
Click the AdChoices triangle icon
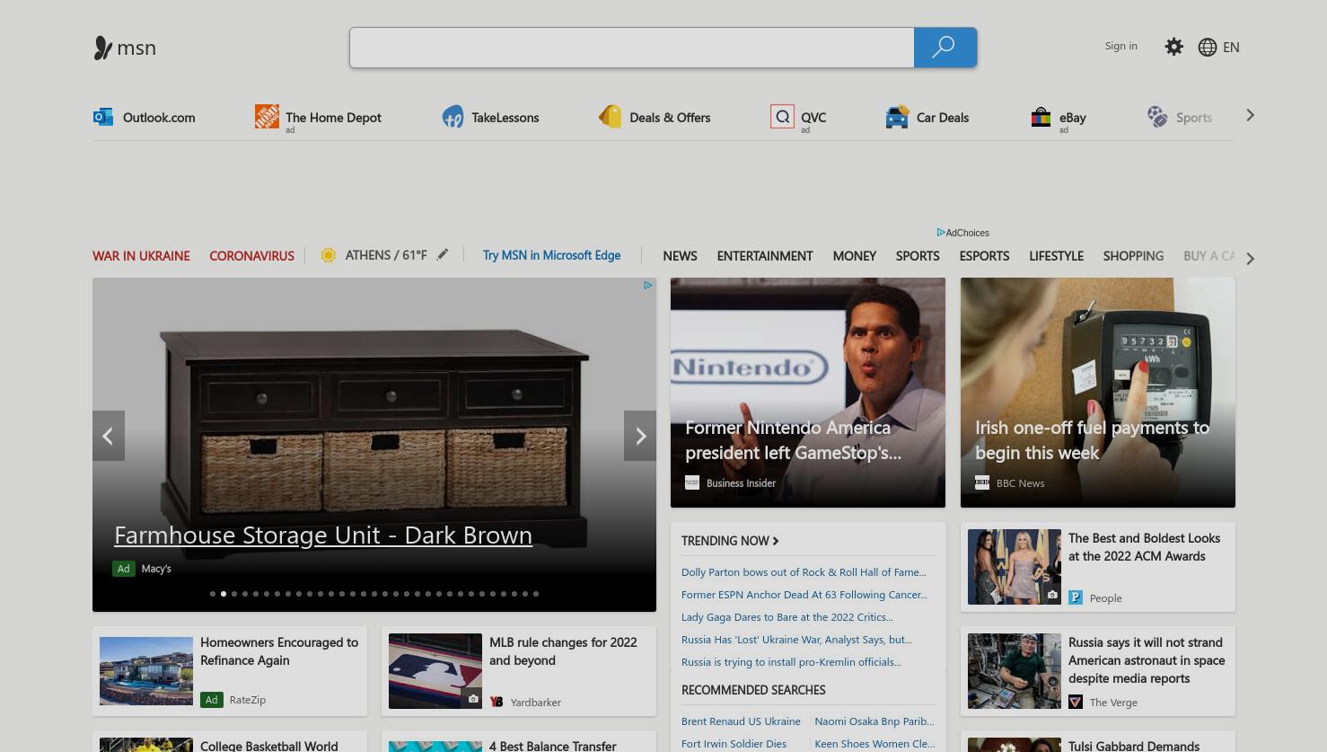tap(941, 233)
